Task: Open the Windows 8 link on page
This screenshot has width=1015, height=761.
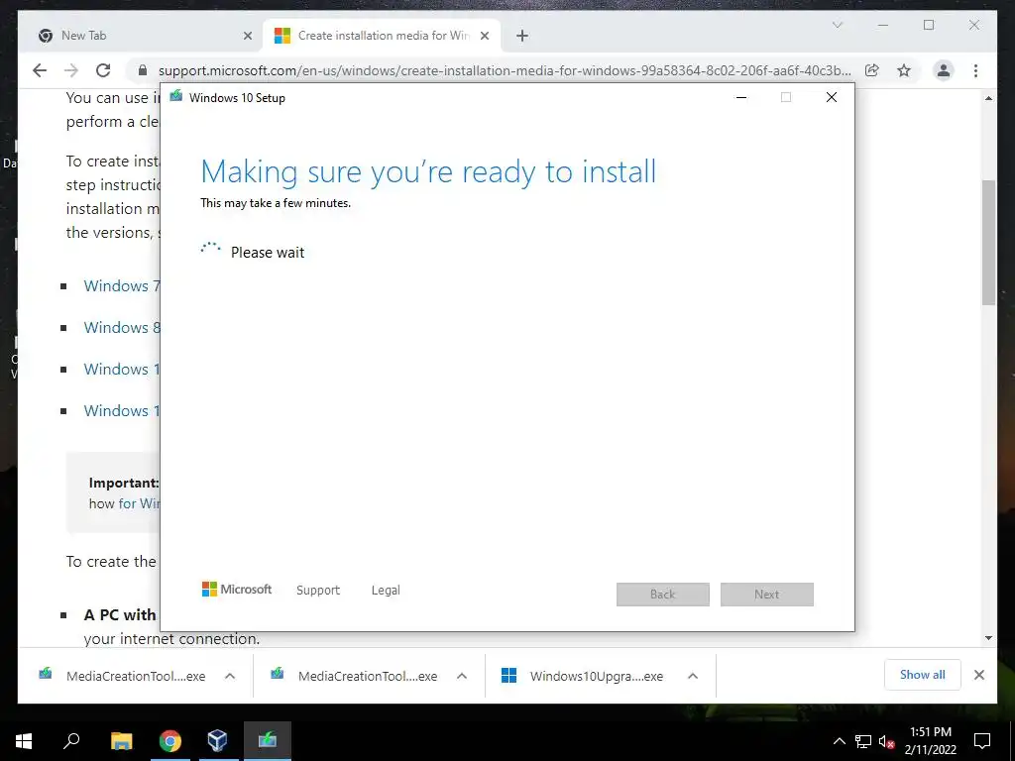Action: [122, 327]
